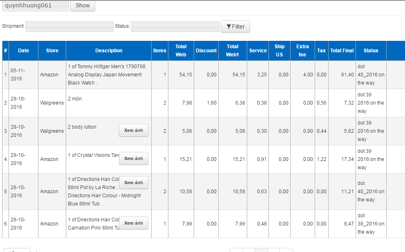Click the Status column header

[371, 51]
